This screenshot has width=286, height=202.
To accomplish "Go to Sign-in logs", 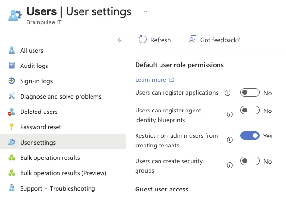I will pos(63,81).
